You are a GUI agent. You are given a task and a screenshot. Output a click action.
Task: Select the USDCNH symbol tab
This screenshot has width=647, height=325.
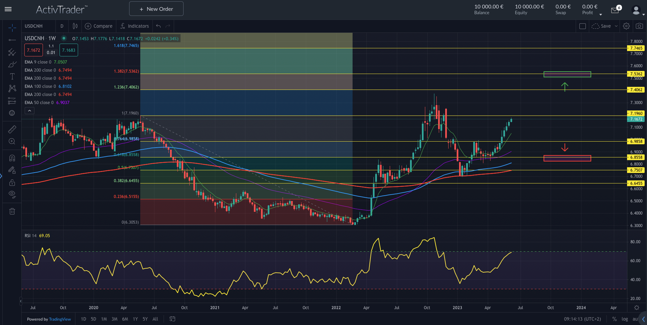tap(34, 26)
